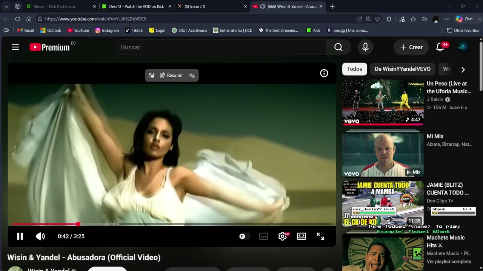
Task: Open video settings gear
Action: [283, 236]
